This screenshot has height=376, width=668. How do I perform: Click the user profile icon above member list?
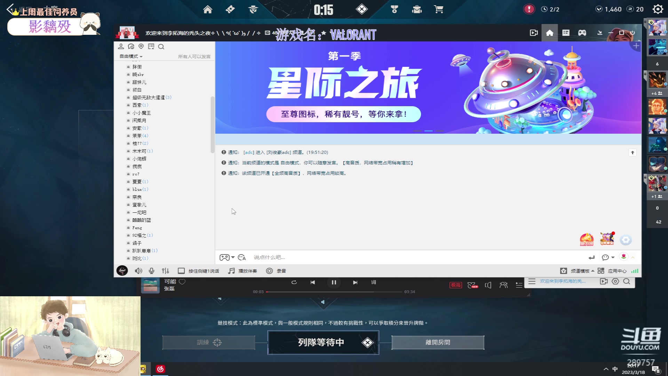click(x=121, y=46)
